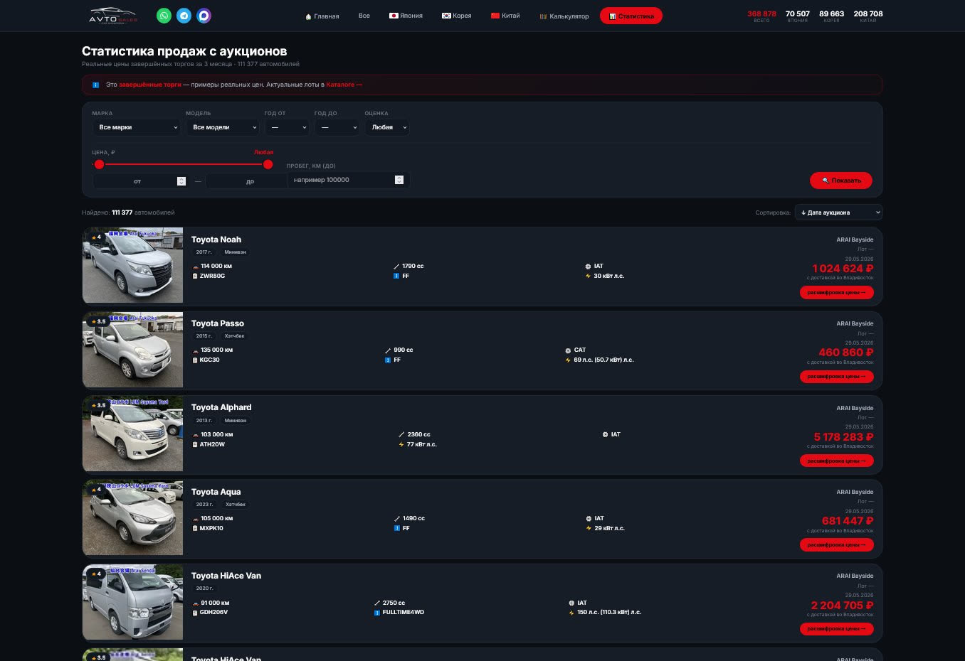Screen dimensions: 965x661
Task: Click the mileage car icon for Toyota Noah
Action: coord(196,267)
